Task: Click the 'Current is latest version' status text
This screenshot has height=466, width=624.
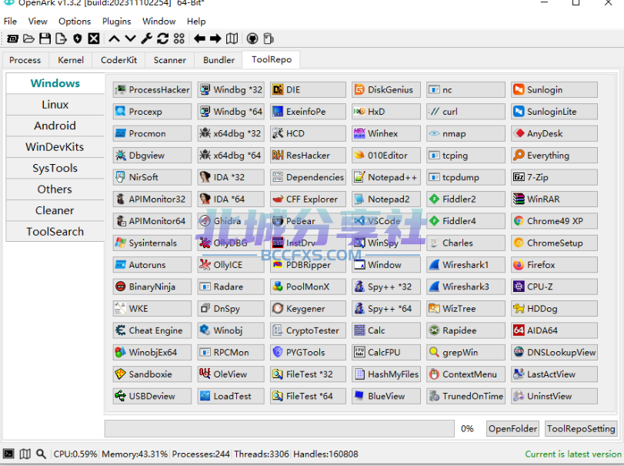Action: (x=573, y=454)
